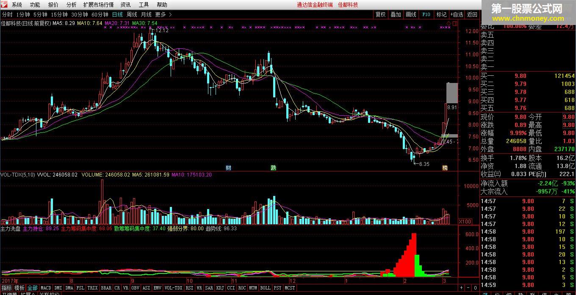Select the 周线 weekly period tab
The width and height of the screenshot is (576, 295).
(x=132, y=14)
